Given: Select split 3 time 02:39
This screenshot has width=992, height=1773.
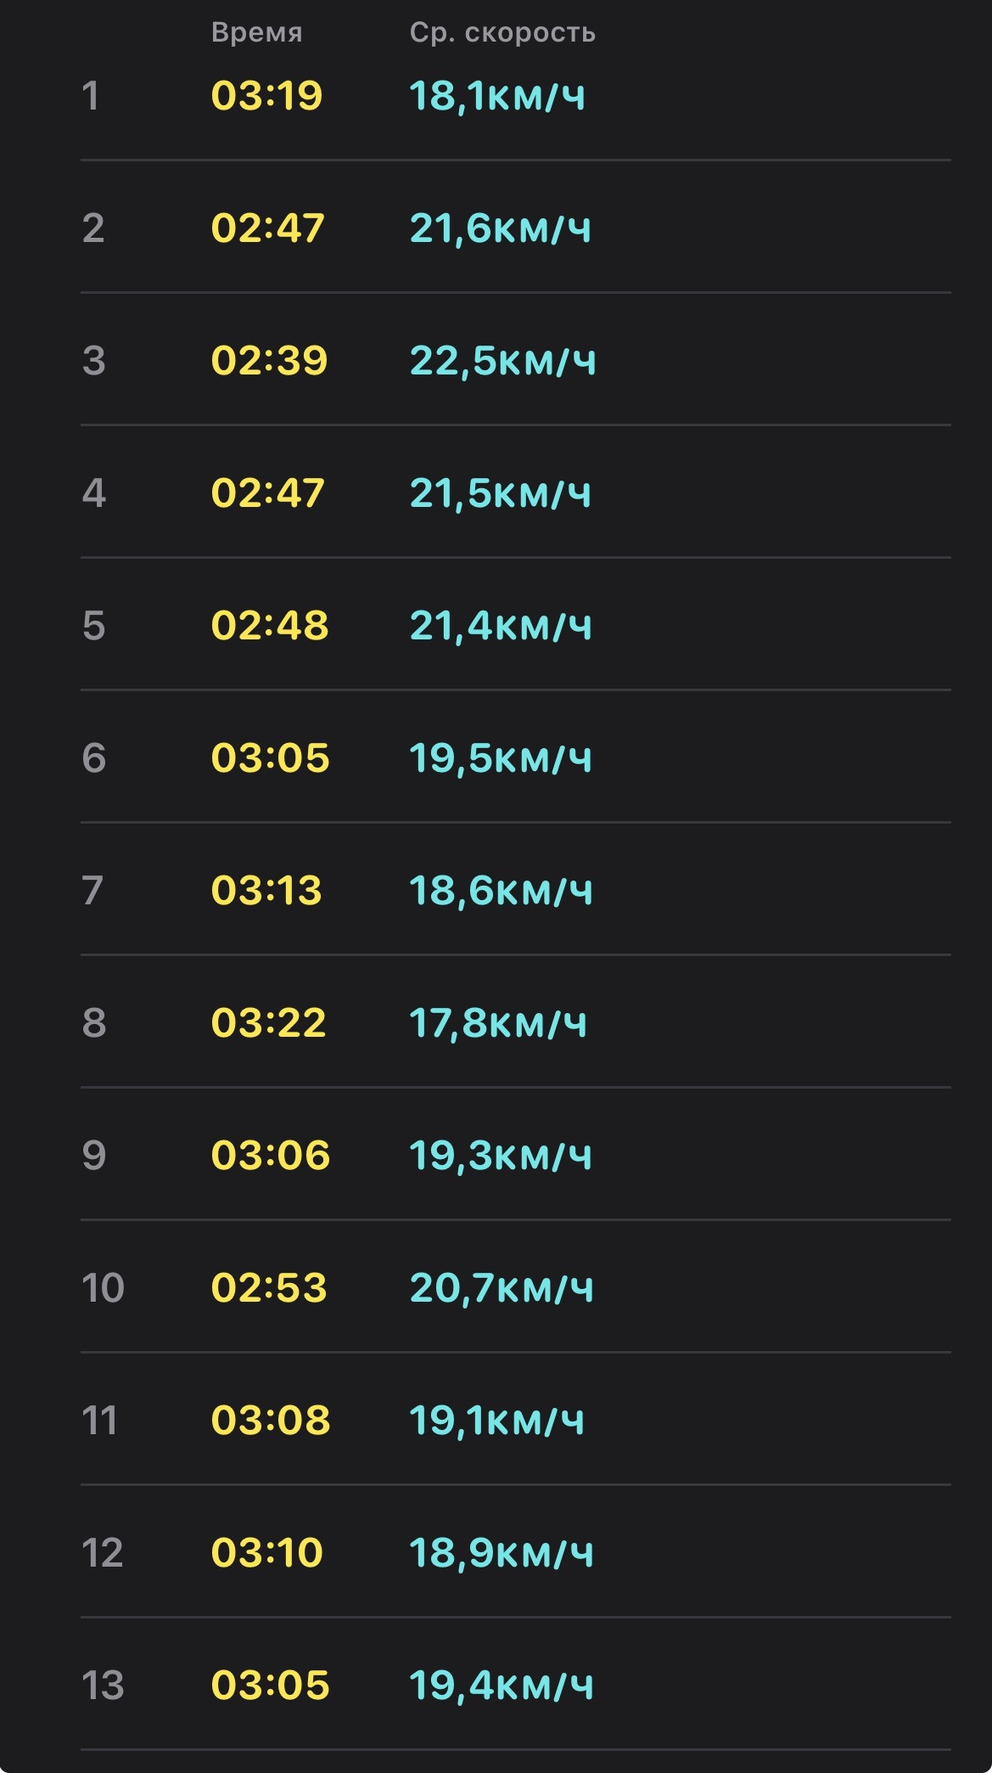Looking at the screenshot, I should [269, 361].
